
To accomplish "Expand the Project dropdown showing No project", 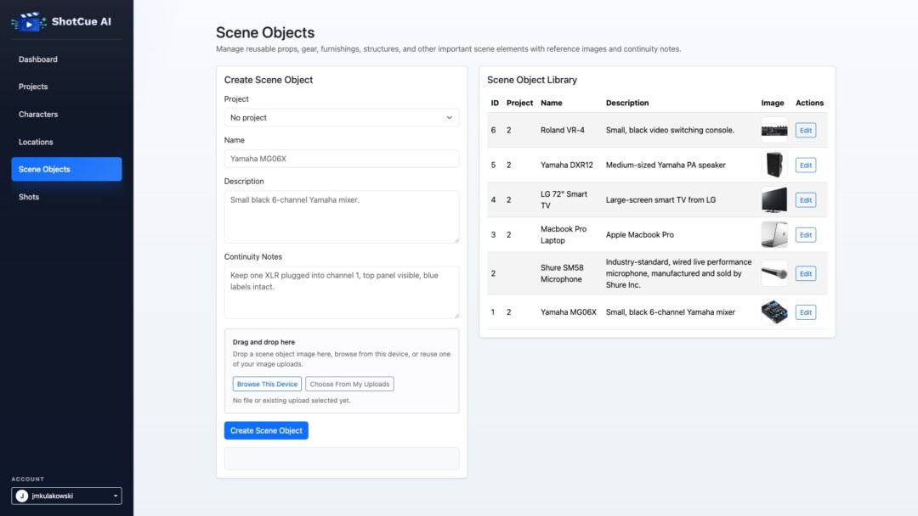I will pyautogui.click(x=342, y=117).
